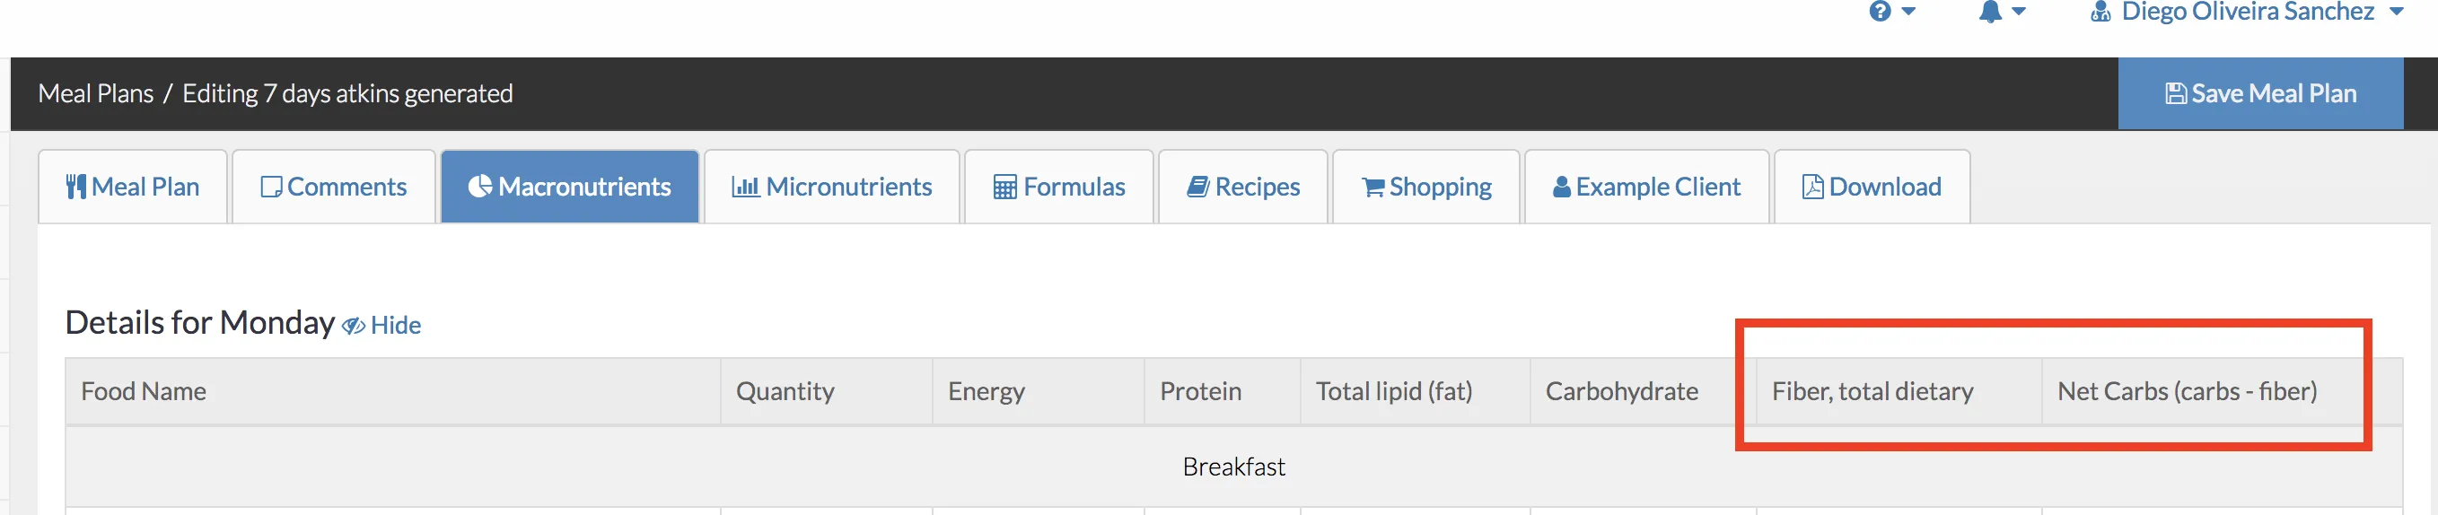Viewport: 2438px width, 515px height.
Task: Click the bar chart Micronutrients icon
Action: [x=745, y=187]
